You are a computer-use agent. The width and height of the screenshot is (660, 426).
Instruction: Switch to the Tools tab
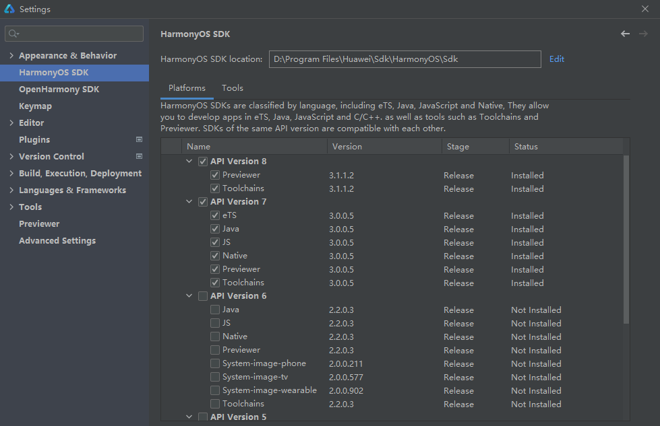233,87
